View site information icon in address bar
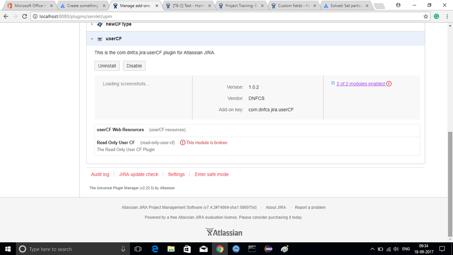453x255 pixels. [35, 16]
